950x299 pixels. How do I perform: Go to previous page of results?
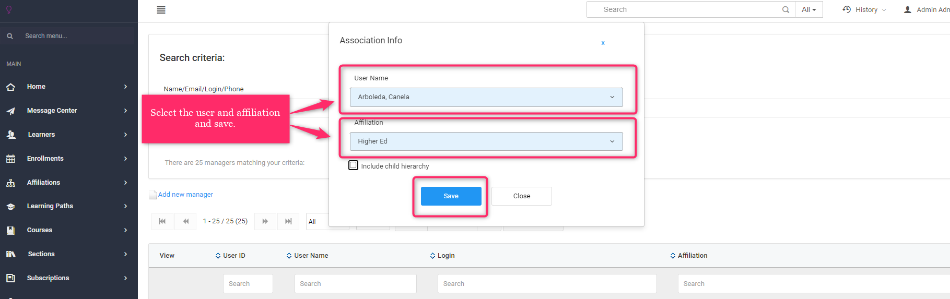(186, 221)
